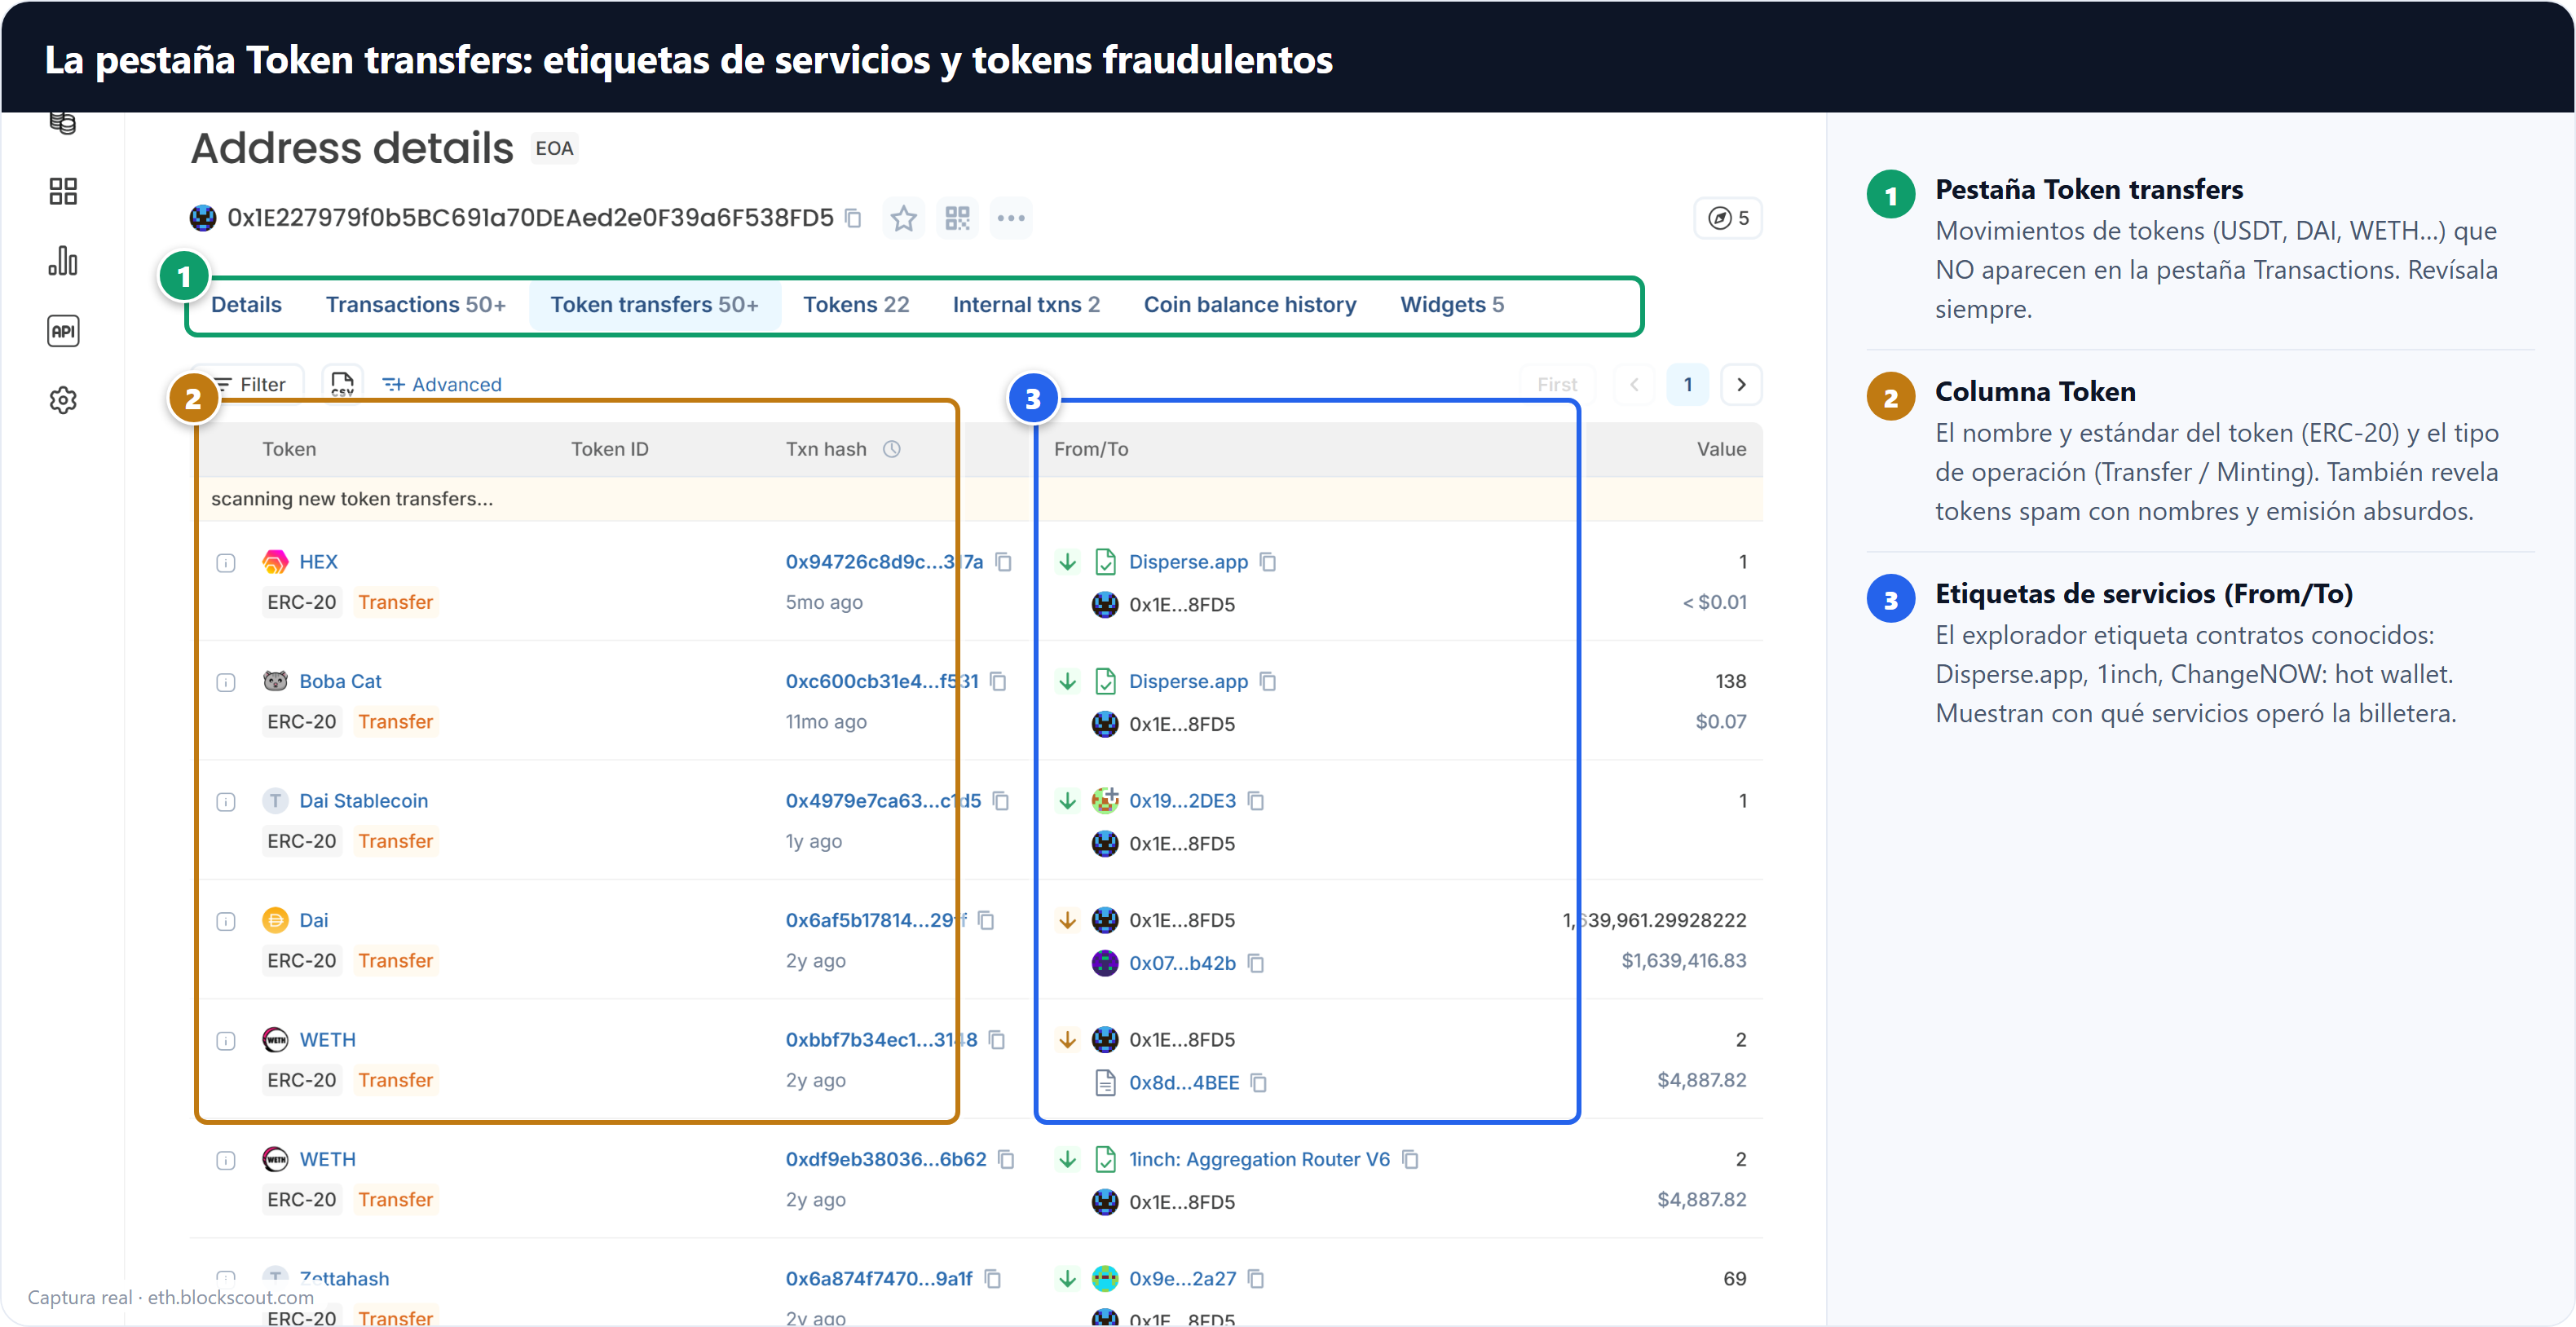This screenshot has width=2576, height=1327.
Task: Open the Filter dropdown
Action: [x=250, y=384]
